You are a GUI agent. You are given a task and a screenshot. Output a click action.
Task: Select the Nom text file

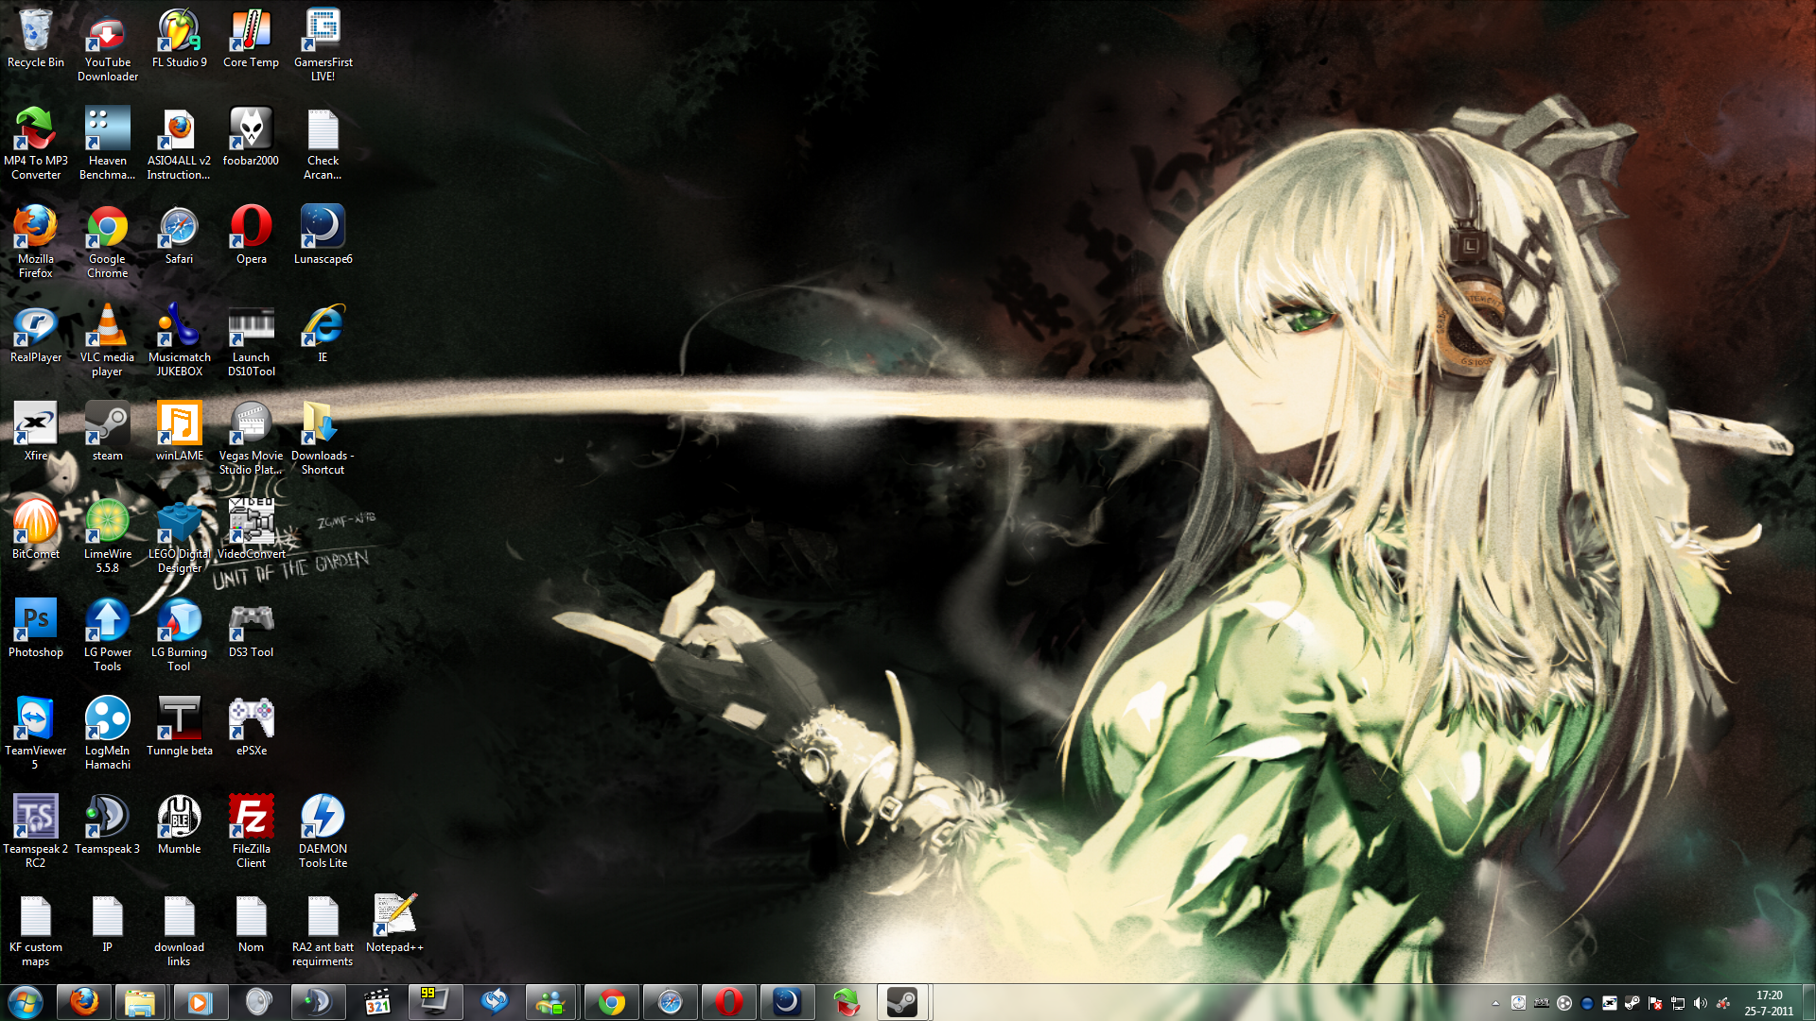coord(252,925)
